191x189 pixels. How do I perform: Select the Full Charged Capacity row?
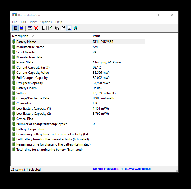(32, 78)
